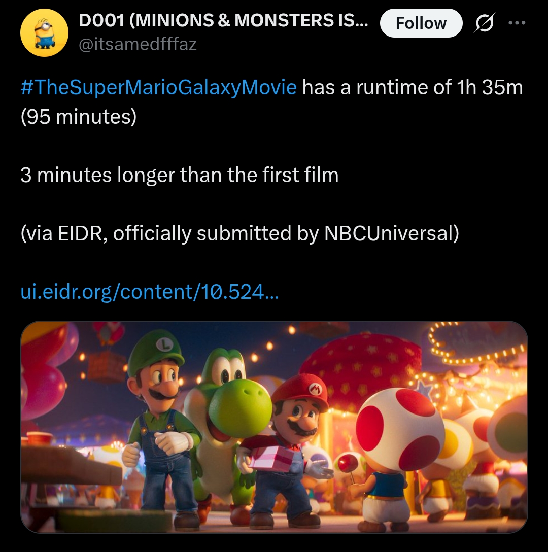
Task: Follow the ui.eidr.org content link
Action: [x=150, y=292]
